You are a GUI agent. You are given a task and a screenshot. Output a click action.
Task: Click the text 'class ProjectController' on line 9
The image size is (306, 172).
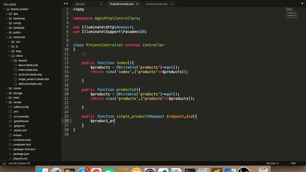coord(98,45)
